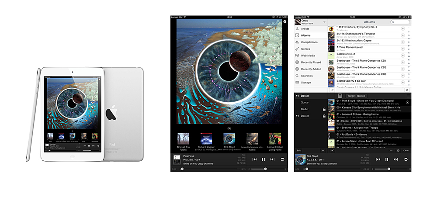The image size is (437, 201).
Task: Clear the queue
Action: [x=406, y=151]
